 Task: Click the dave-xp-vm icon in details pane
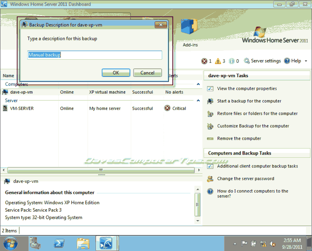[x=7, y=181]
